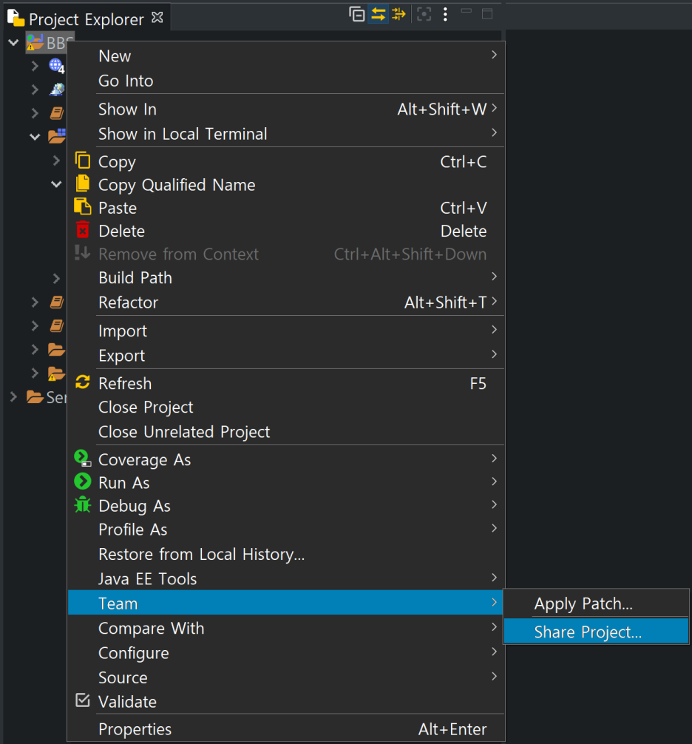Select Close Unrelated Project
Screen dimensions: 692x744
[x=286, y=432]
